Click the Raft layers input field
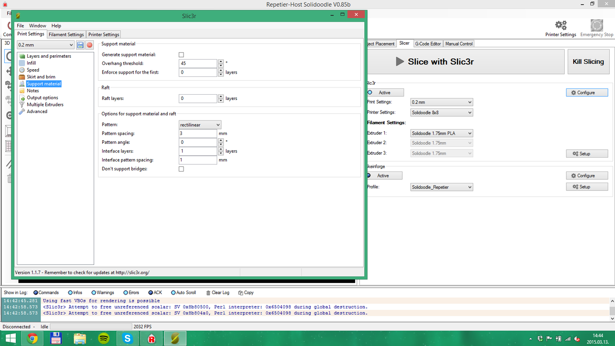The image size is (615, 346). (198, 99)
